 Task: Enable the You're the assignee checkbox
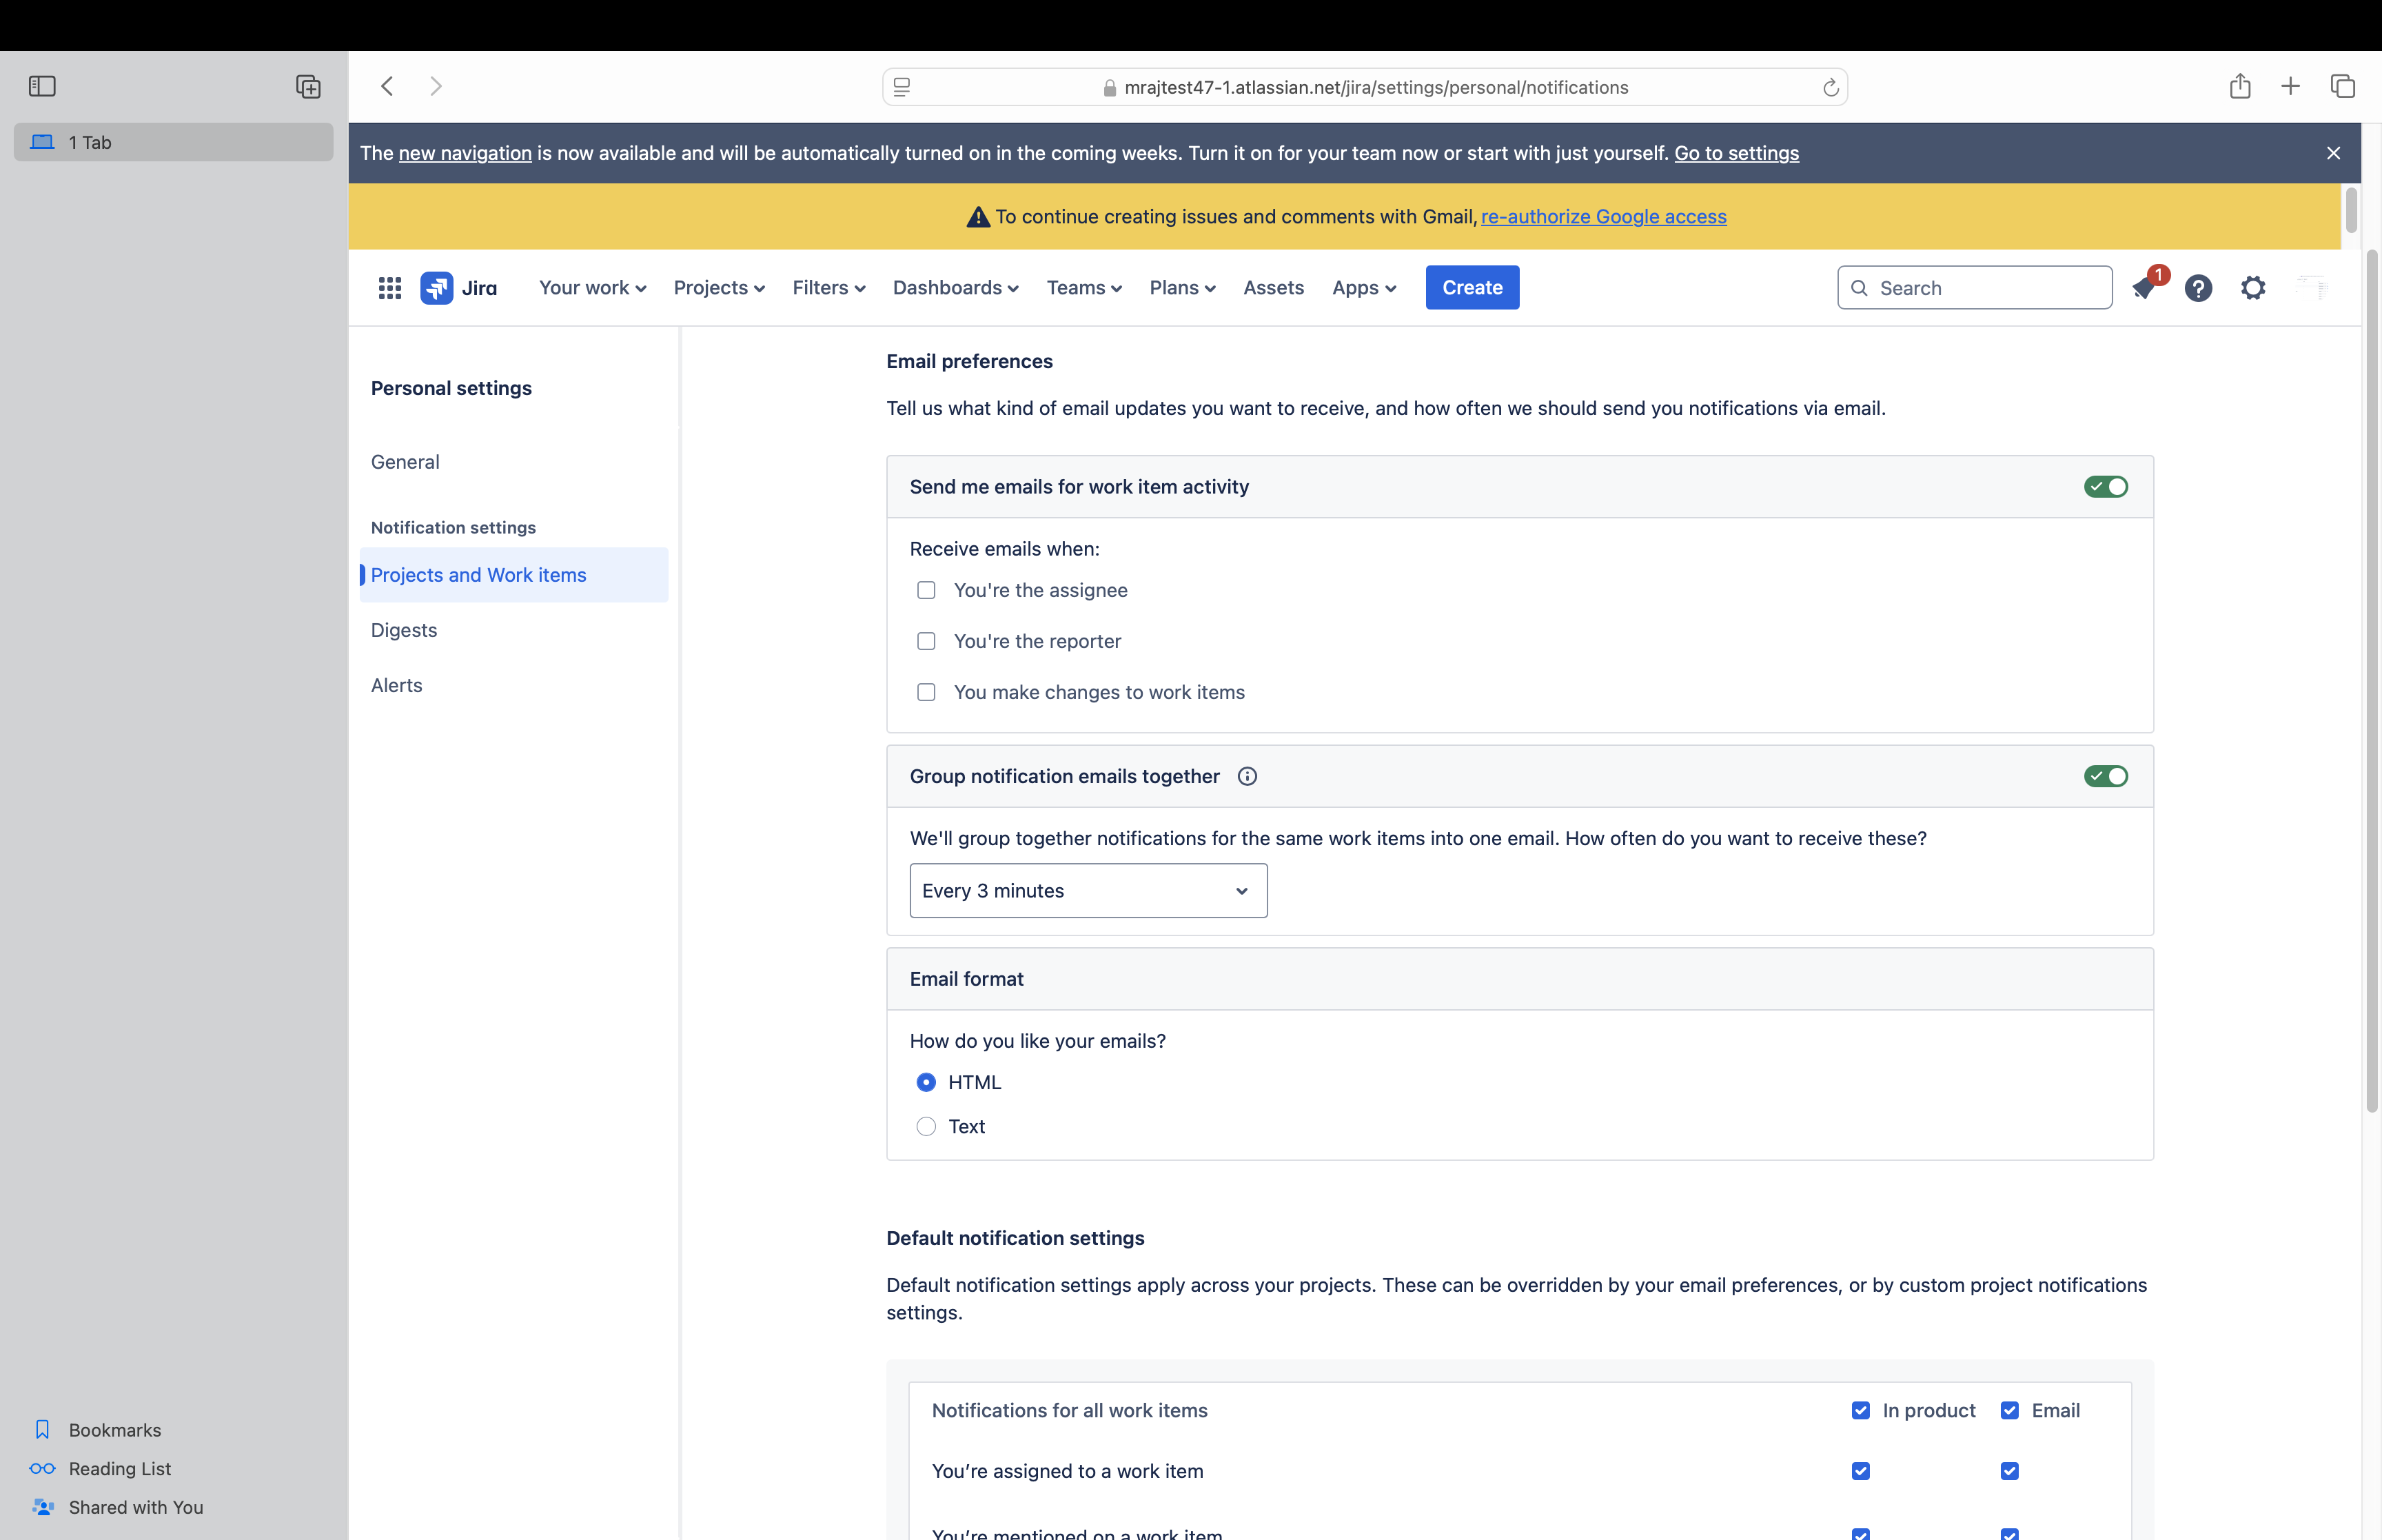tap(926, 590)
